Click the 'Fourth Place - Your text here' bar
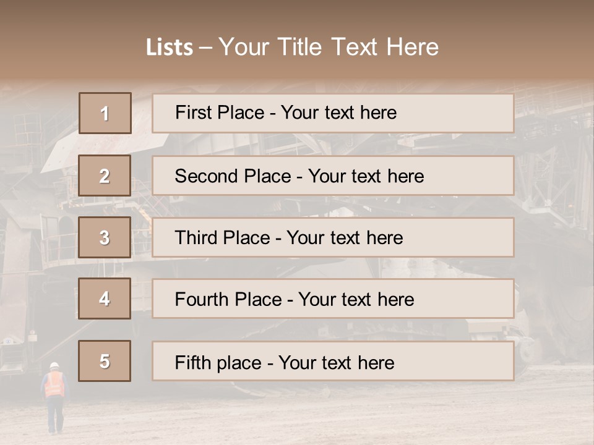The height and width of the screenshot is (445, 594). point(333,299)
